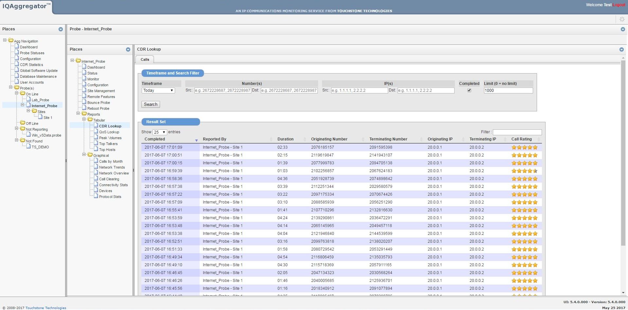Screen dimensions: 628x310
Task: Click the Monitor page icon under Internet_Probe
Action: [84, 78]
